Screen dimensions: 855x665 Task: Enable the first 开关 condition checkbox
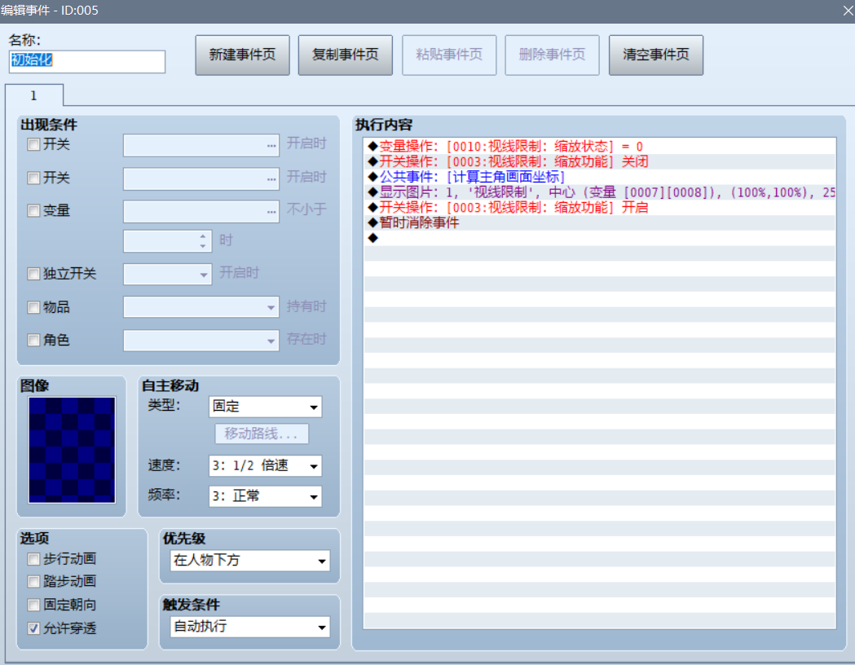click(33, 144)
